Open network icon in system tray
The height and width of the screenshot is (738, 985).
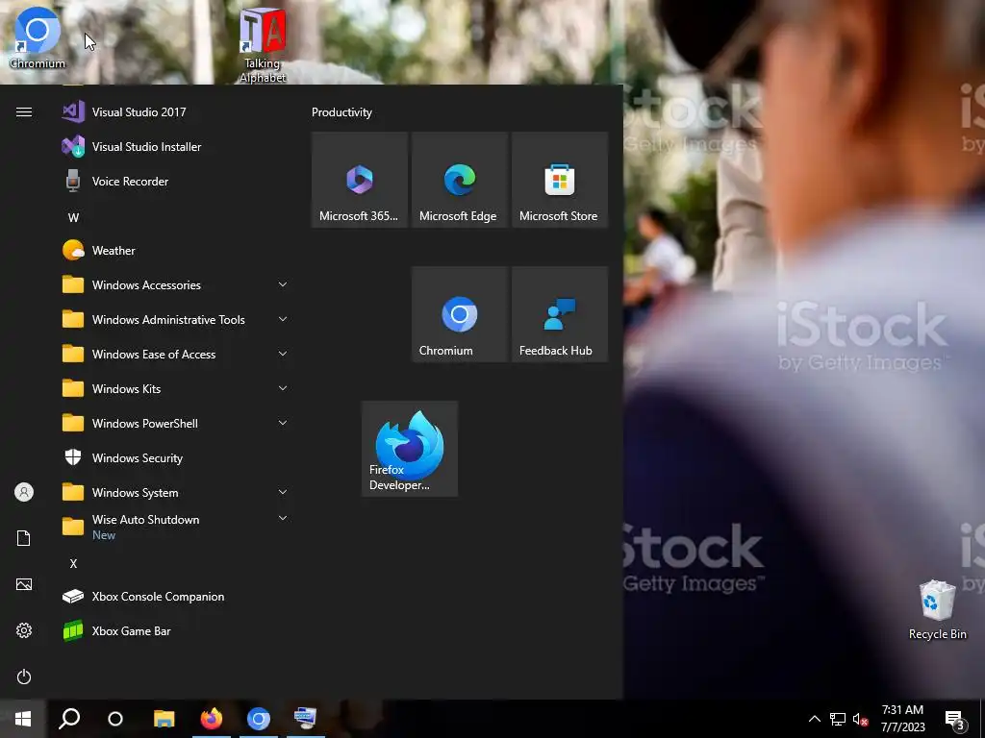click(838, 719)
